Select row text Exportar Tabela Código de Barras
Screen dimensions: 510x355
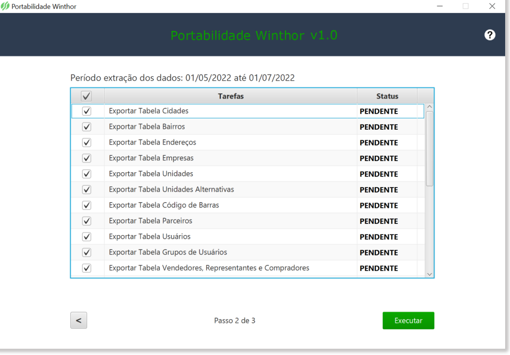(x=164, y=205)
